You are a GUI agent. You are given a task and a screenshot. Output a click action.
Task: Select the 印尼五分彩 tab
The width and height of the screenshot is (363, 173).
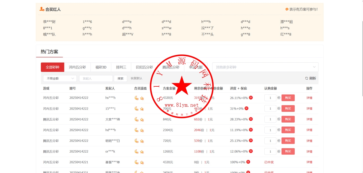coord(144,67)
